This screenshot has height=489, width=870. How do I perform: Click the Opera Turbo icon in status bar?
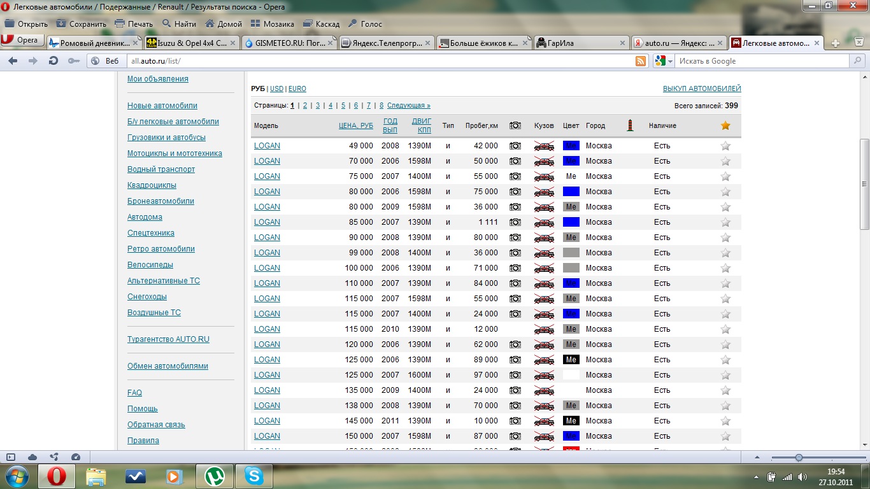click(x=76, y=457)
